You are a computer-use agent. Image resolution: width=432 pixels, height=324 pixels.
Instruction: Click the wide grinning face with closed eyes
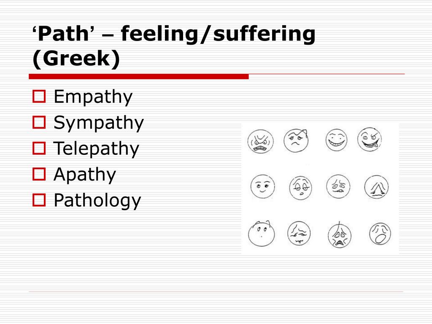(x=336, y=140)
